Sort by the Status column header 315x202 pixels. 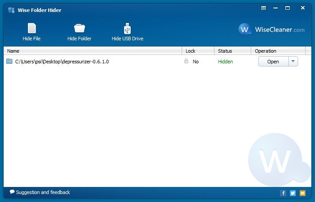pyautogui.click(x=233, y=51)
